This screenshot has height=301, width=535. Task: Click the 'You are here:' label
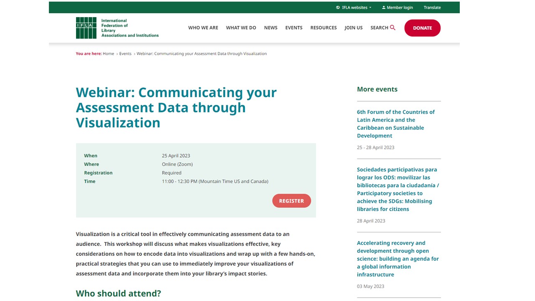point(89,54)
